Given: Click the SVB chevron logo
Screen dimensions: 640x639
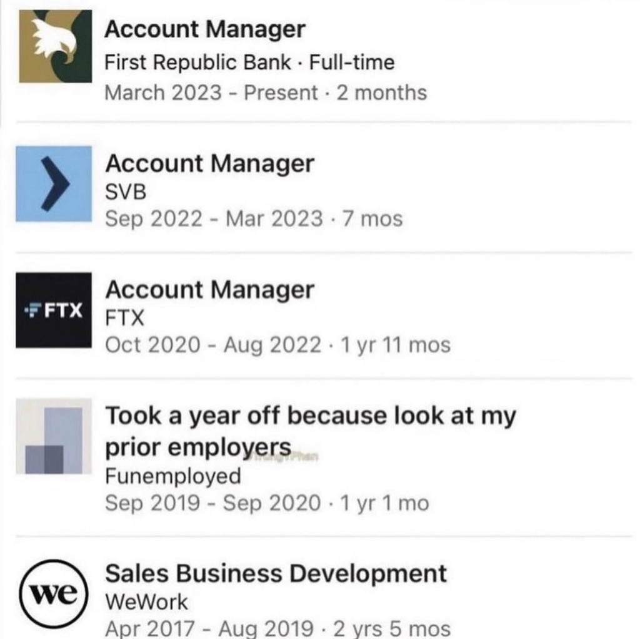Looking at the screenshot, I should tap(54, 183).
